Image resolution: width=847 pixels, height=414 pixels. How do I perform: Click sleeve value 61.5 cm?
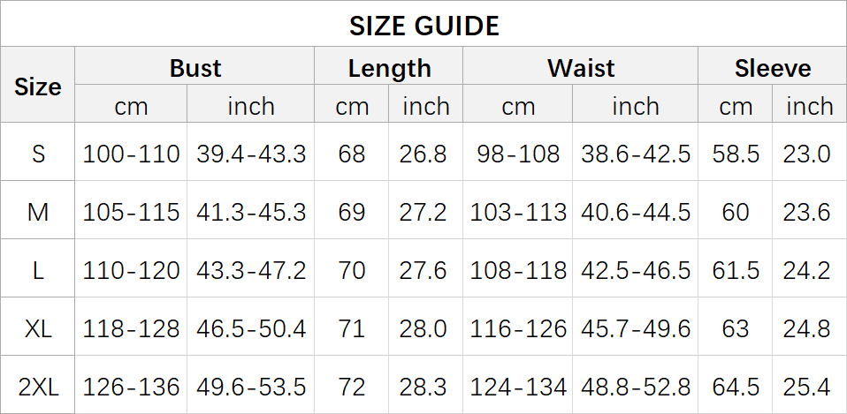coord(736,270)
